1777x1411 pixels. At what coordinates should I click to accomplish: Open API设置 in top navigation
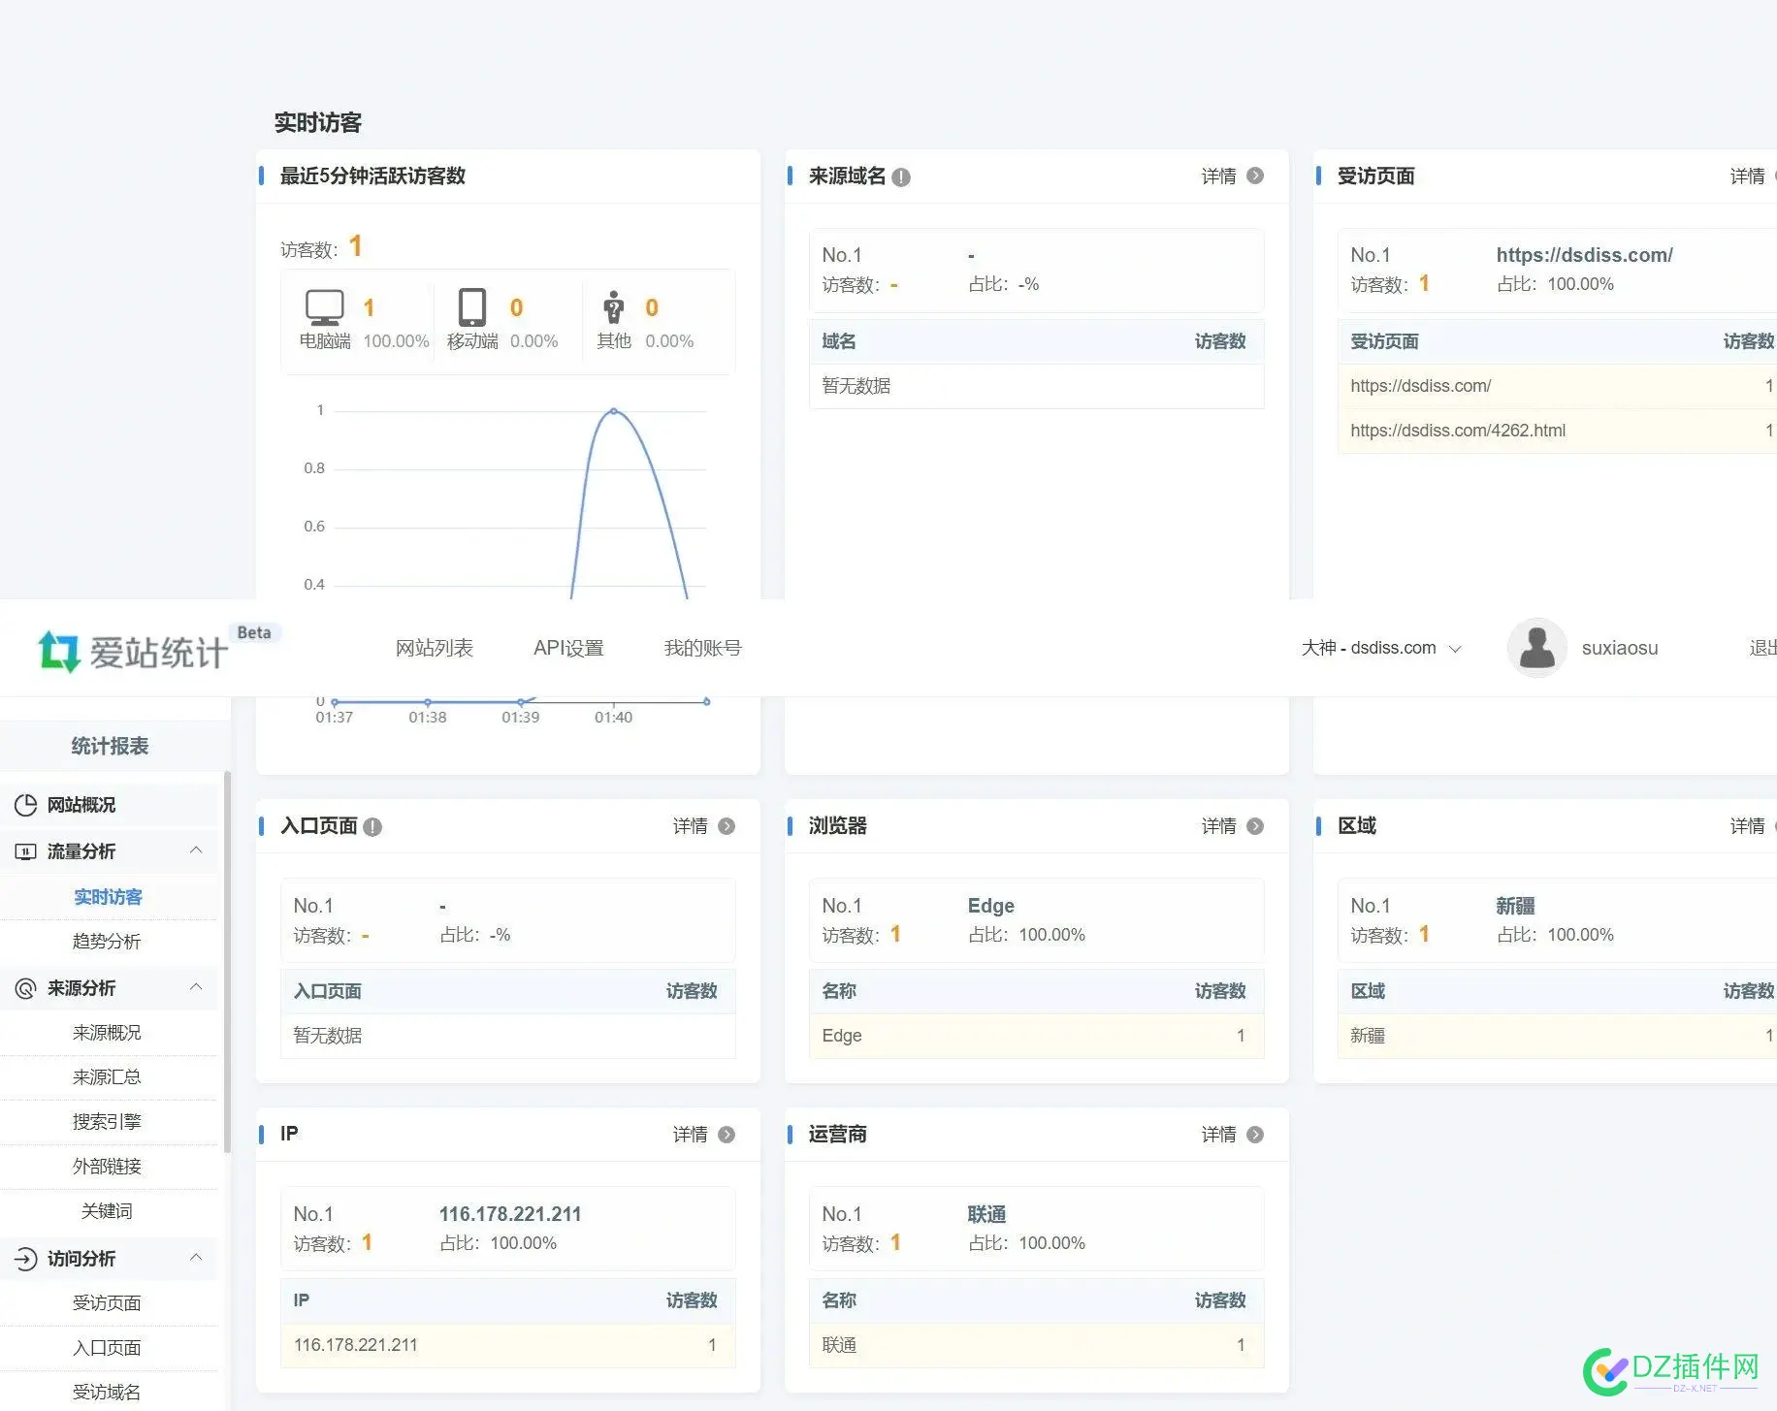point(568,648)
